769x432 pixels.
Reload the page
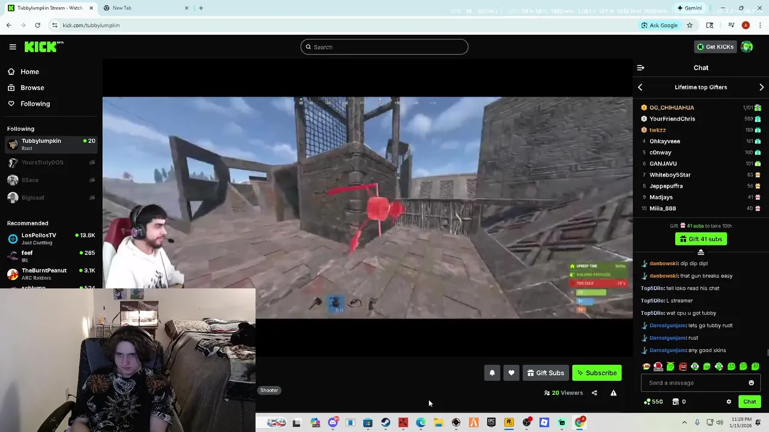pos(37,25)
